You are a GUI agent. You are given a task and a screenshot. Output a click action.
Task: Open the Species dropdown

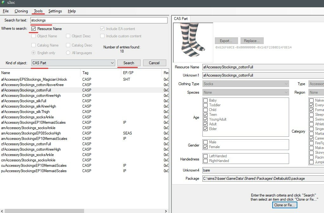pos(246,92)
